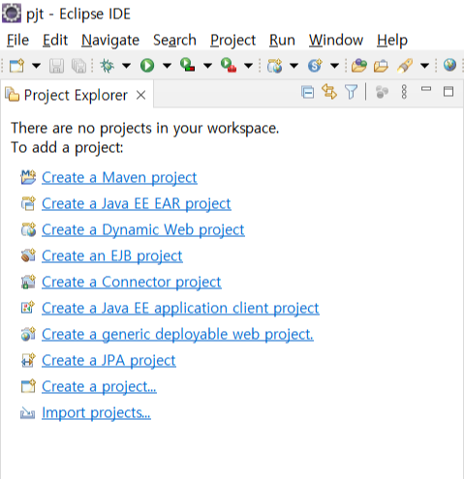This screenshot has width=464, height=479.
Task: Click Create a Java EE EAR project link
Action: coord(137,204)
